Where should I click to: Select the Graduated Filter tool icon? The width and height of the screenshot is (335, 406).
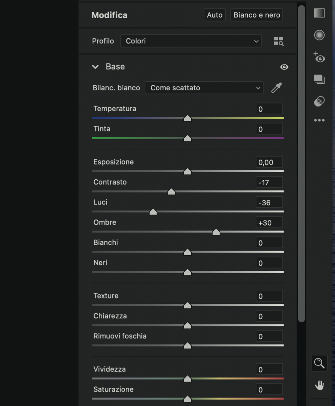319,13
